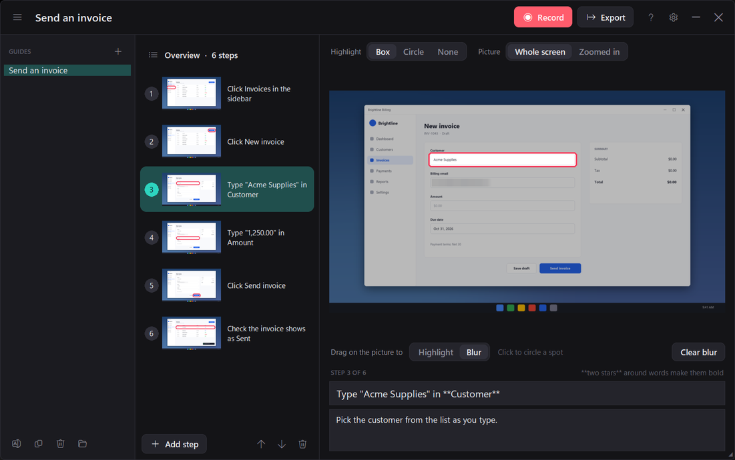Viewport: 735px width, 460px height.
Task: Select thumbnail of step 2
Action: click(x=191, y=141)
